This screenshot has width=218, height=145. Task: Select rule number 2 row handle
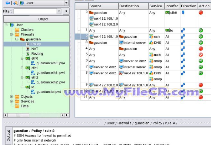[84, 37]
